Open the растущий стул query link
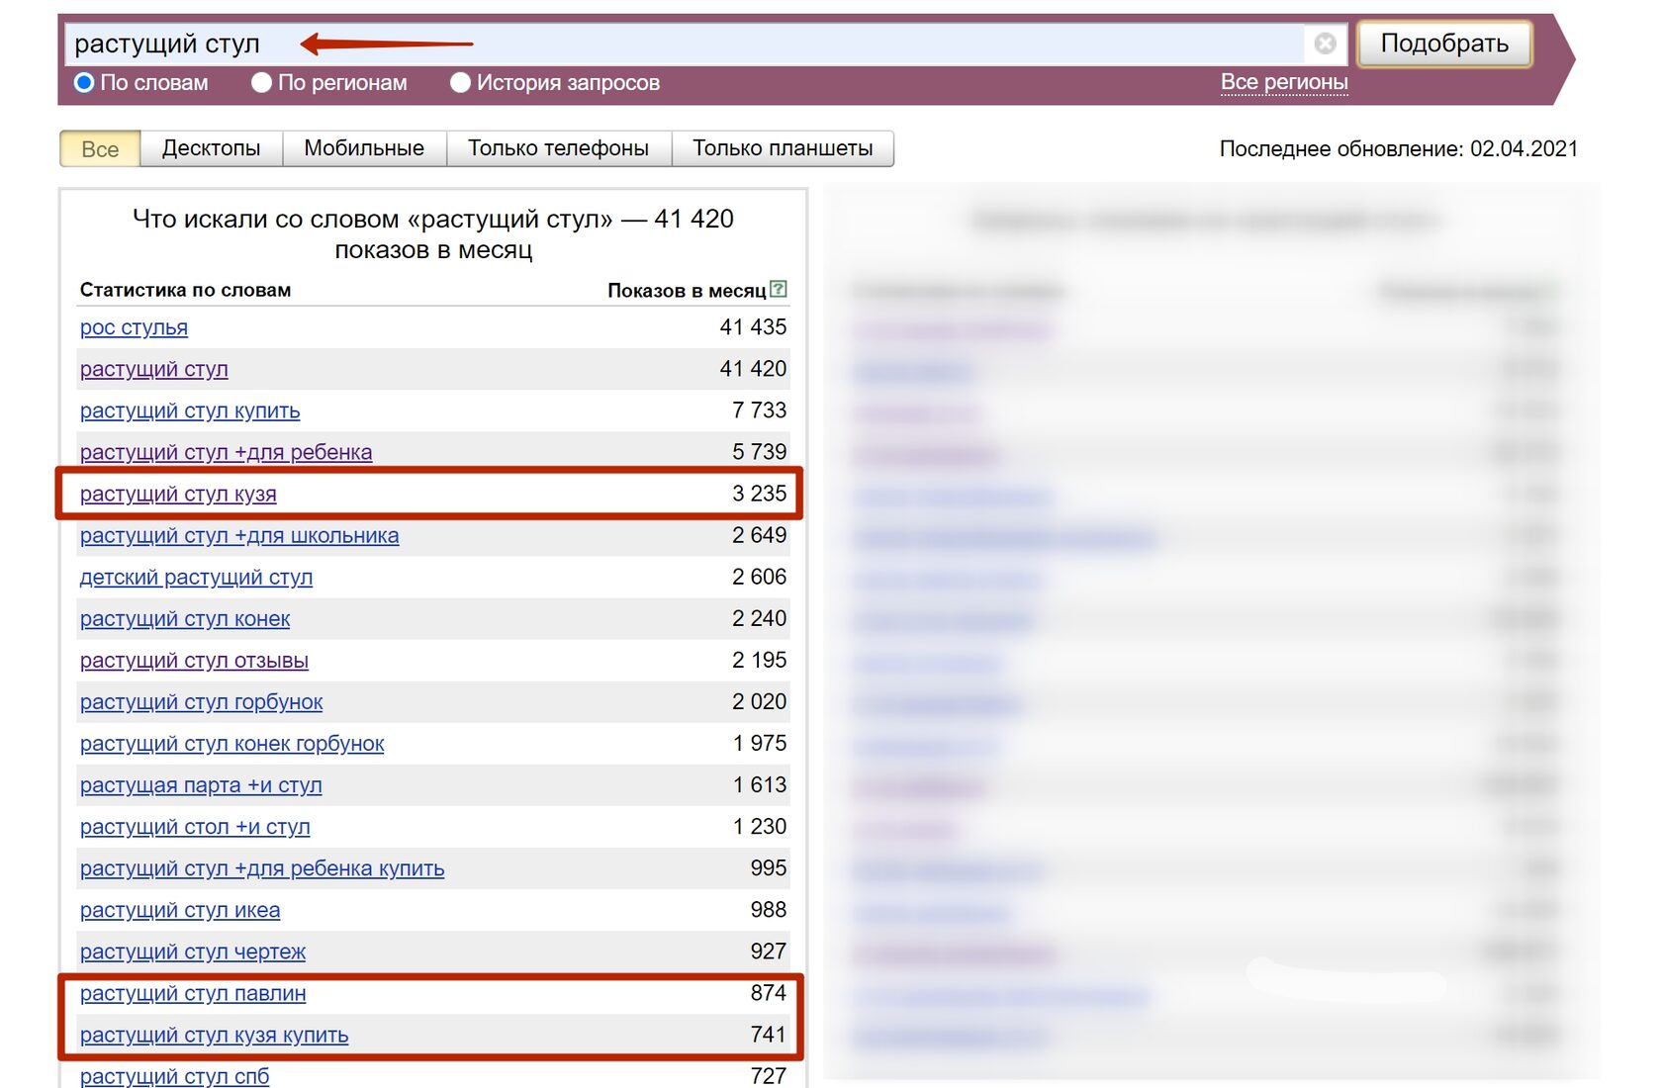This screenshot has width=1662, height=1088. [153, 369]
